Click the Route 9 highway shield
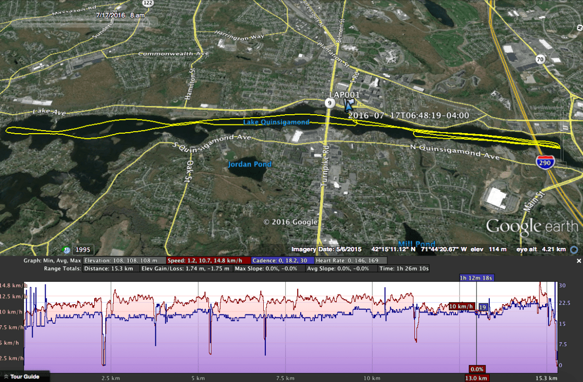583x382 pixels. coord(329,103)
